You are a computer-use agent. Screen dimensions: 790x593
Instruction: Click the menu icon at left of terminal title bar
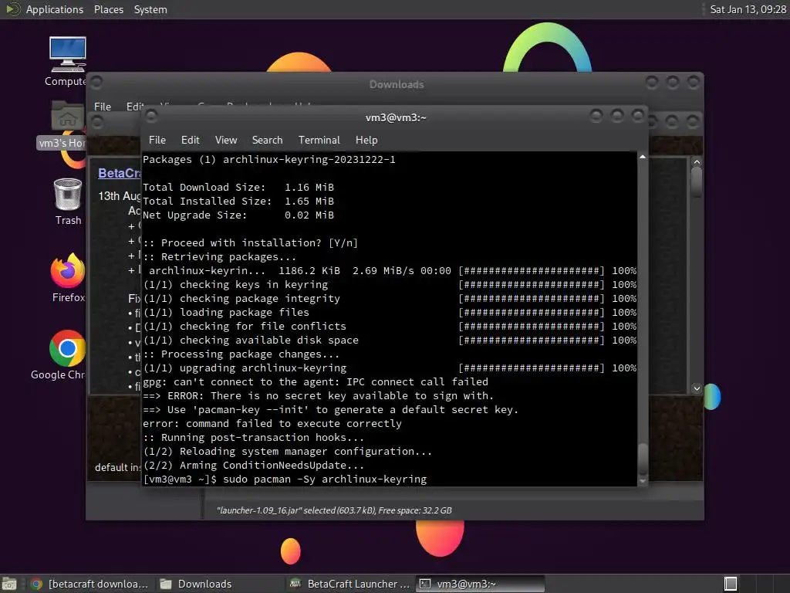coord(151,117)
